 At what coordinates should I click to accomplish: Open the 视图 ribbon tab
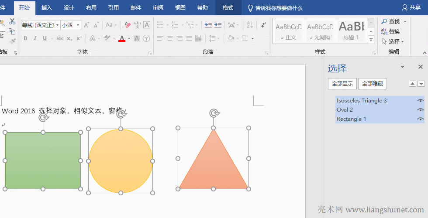tap(180, 7)
